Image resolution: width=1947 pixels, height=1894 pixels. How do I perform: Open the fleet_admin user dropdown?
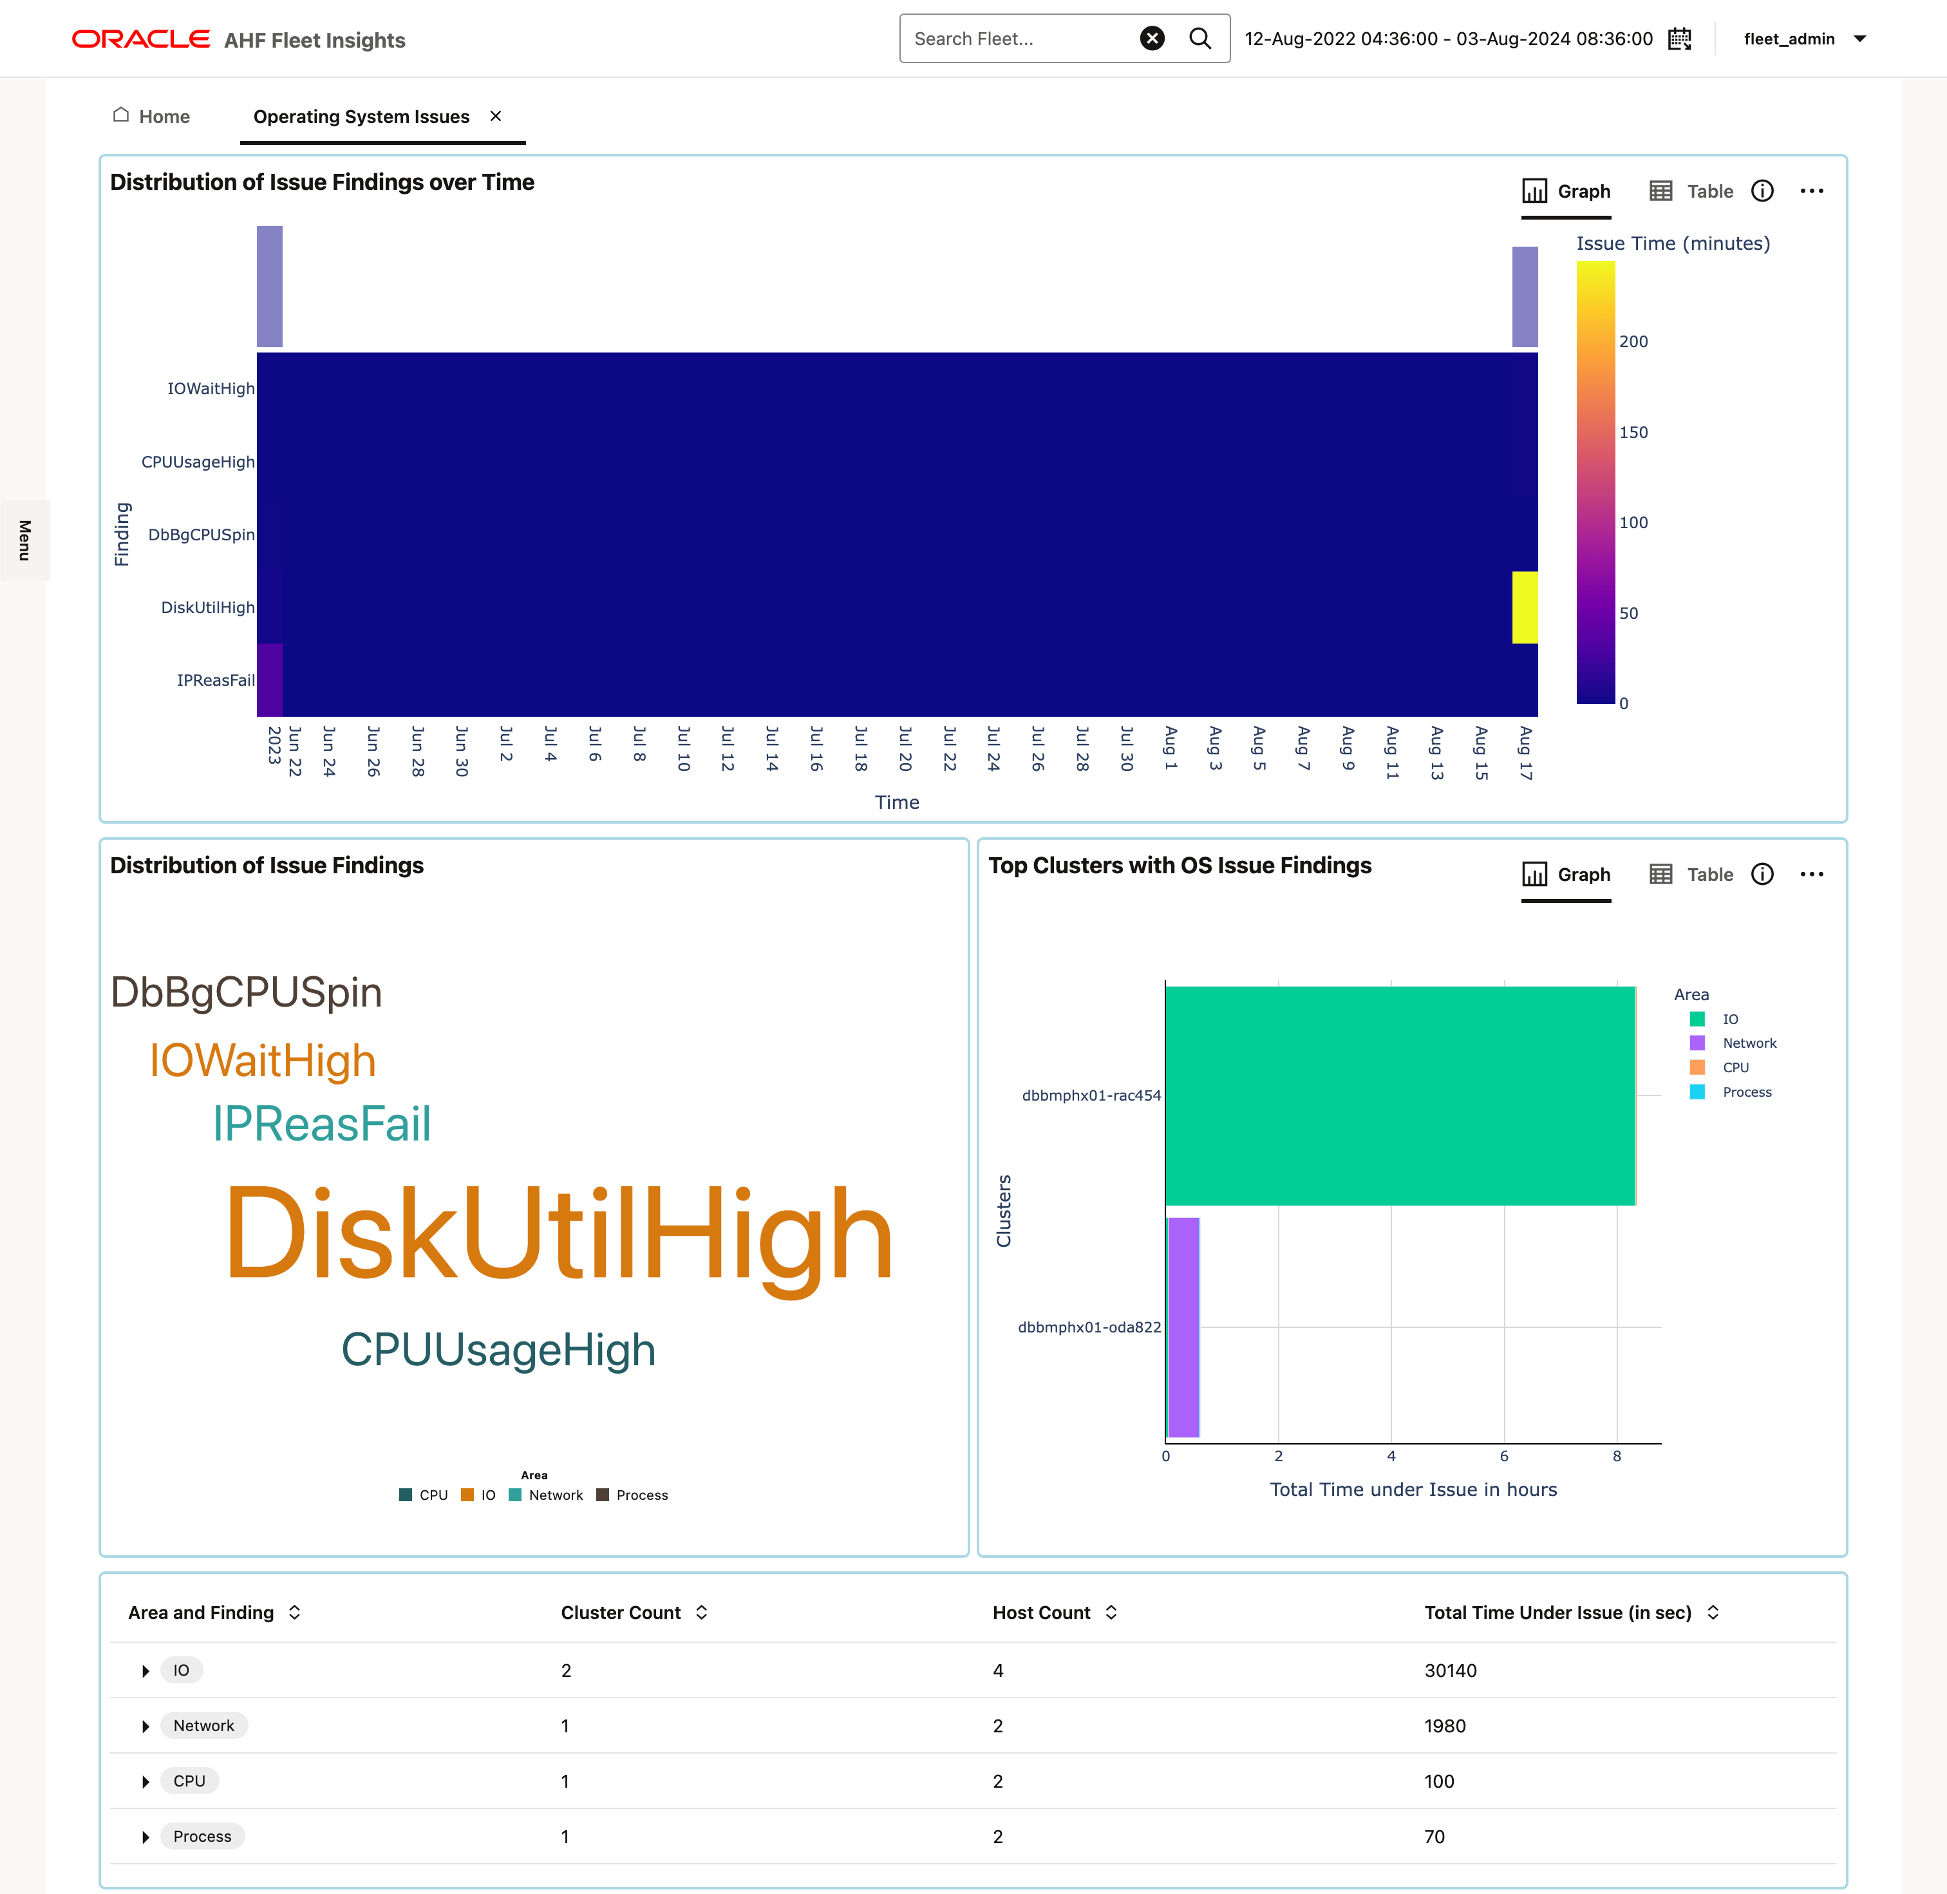[x=1805, y=39]
